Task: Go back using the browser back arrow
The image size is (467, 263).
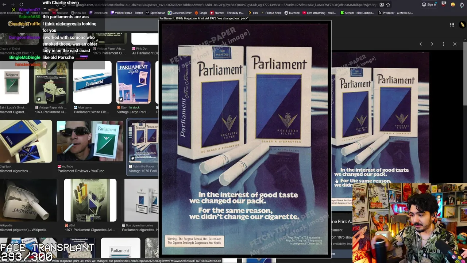Action: point(4,5)
